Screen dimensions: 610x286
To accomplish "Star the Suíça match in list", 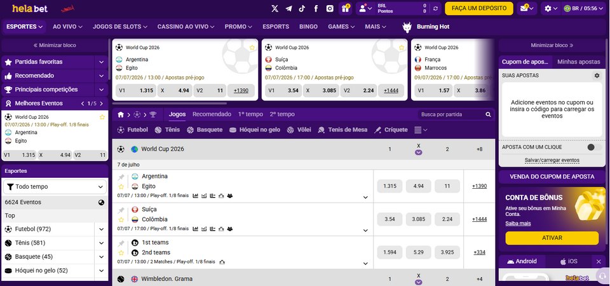I will (x=121, y=220).
